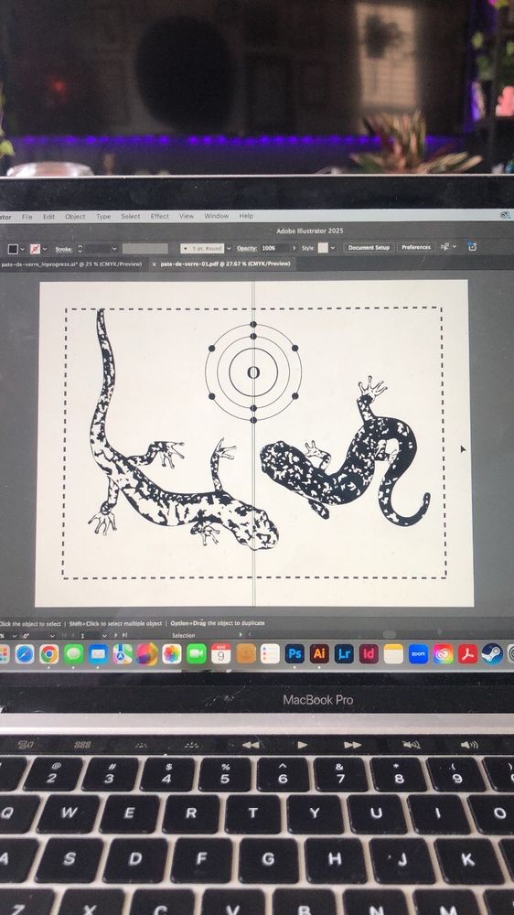The width and height of the screenshot is (514, 915).
Task: Launch Photoshop from the Dock
Action: (294, 654)
